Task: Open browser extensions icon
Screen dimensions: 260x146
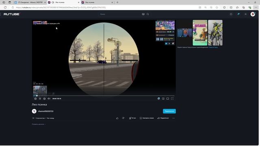Action: click(x=224, y=7)
